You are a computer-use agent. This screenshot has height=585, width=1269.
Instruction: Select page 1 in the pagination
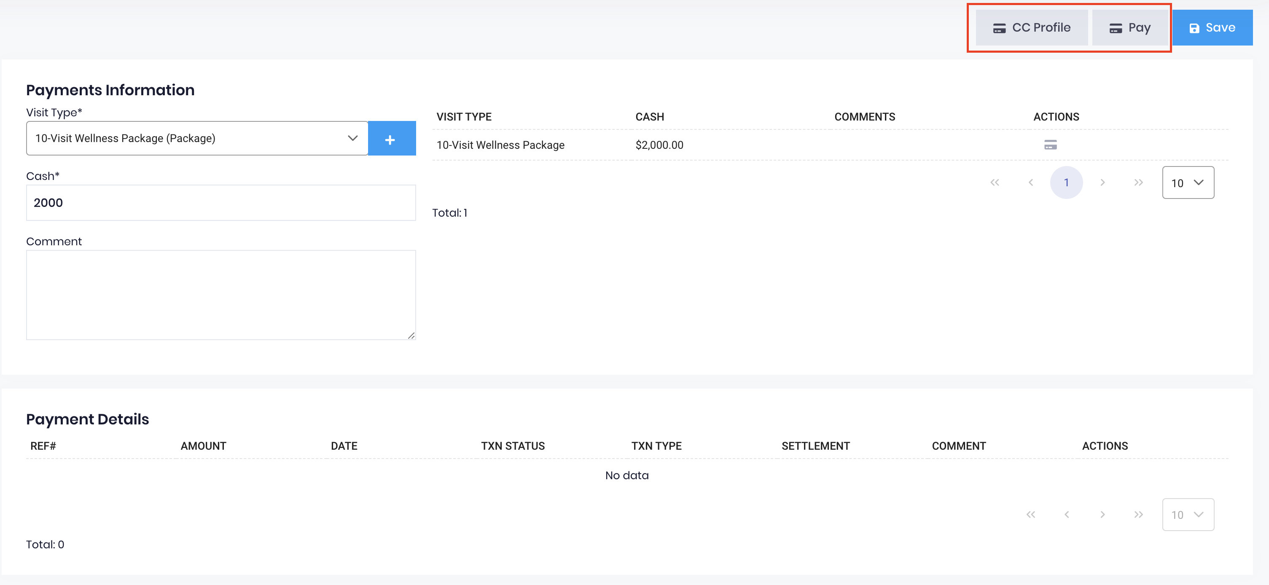(x=1067, y=182)
